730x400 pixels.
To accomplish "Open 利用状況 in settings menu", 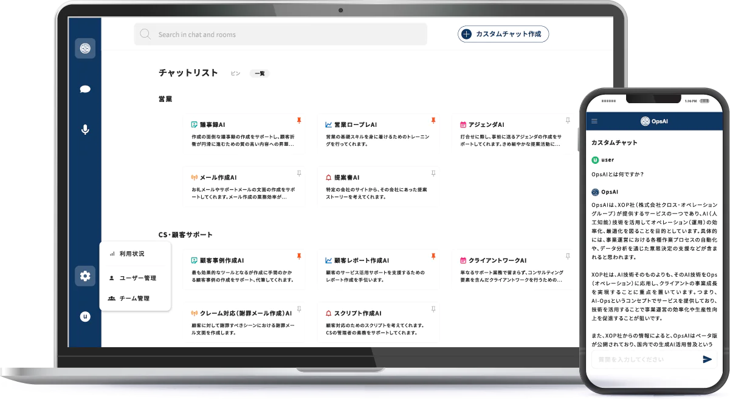I will pos(133,254).
